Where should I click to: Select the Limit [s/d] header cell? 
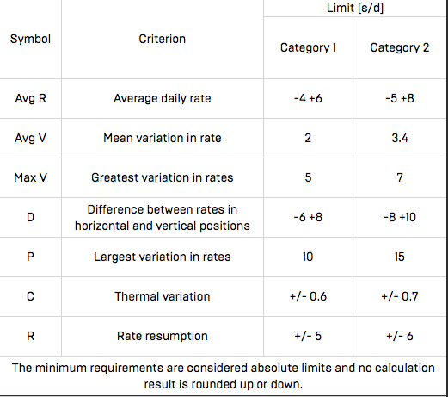pyautogui.click(x=355, y=8)
